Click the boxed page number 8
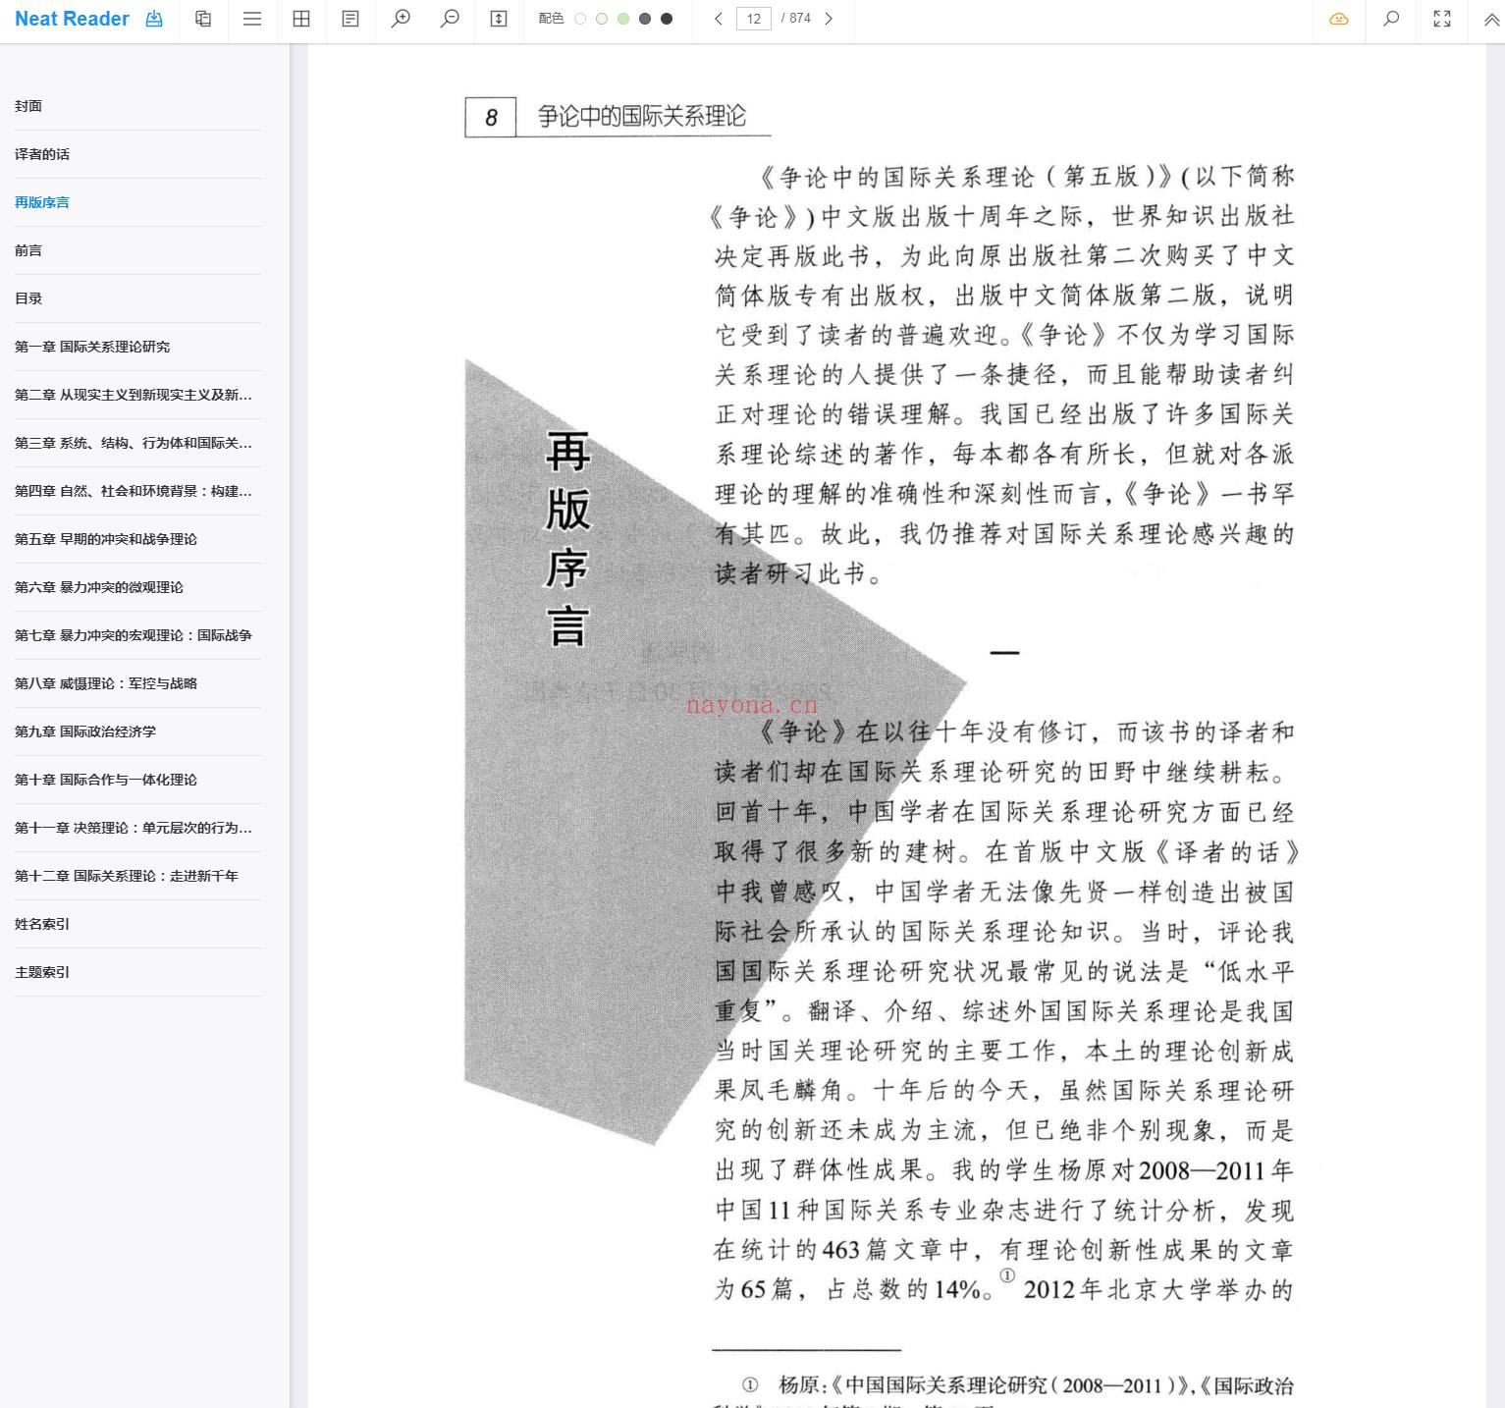The image size is (1505, 1408). [x=491, y=118]
